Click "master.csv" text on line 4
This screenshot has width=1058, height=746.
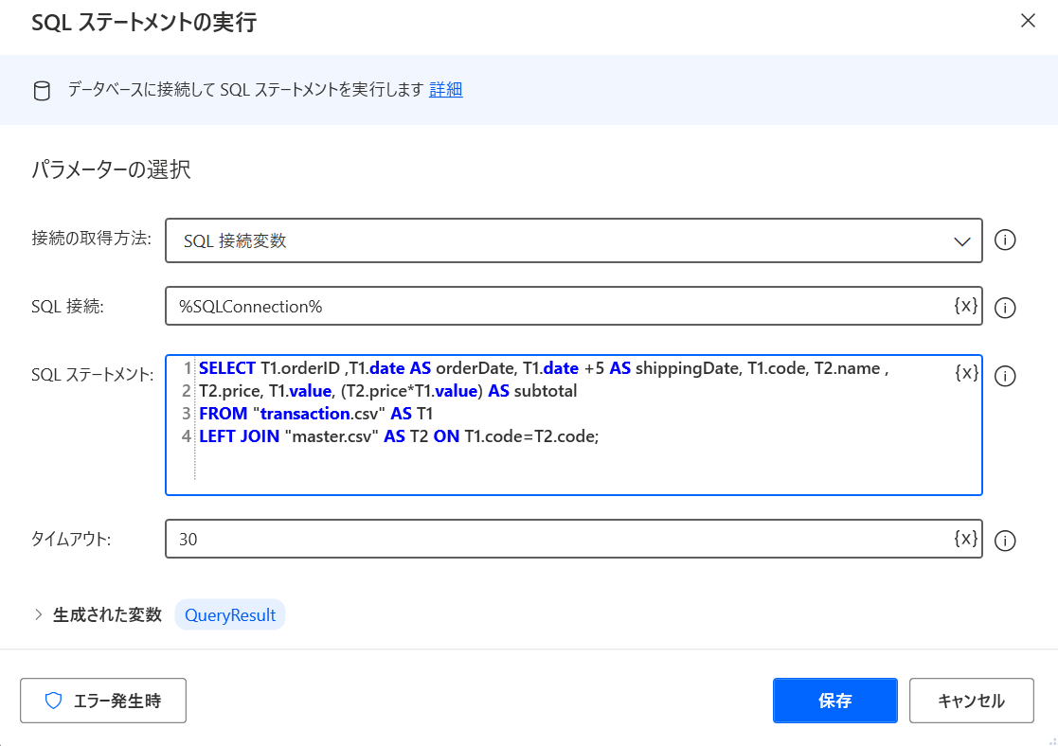[x=332, y=436]
